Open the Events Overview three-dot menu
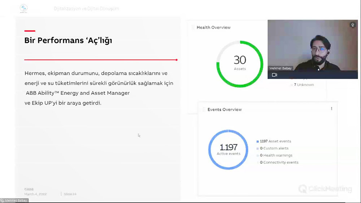361x203 pixels. click(331, 109)
